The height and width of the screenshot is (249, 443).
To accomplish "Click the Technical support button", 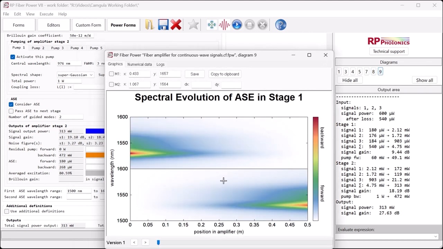I will coord(389,51).
